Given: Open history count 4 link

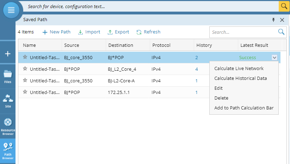Looking at the screenshot, I should coord(197,69).
